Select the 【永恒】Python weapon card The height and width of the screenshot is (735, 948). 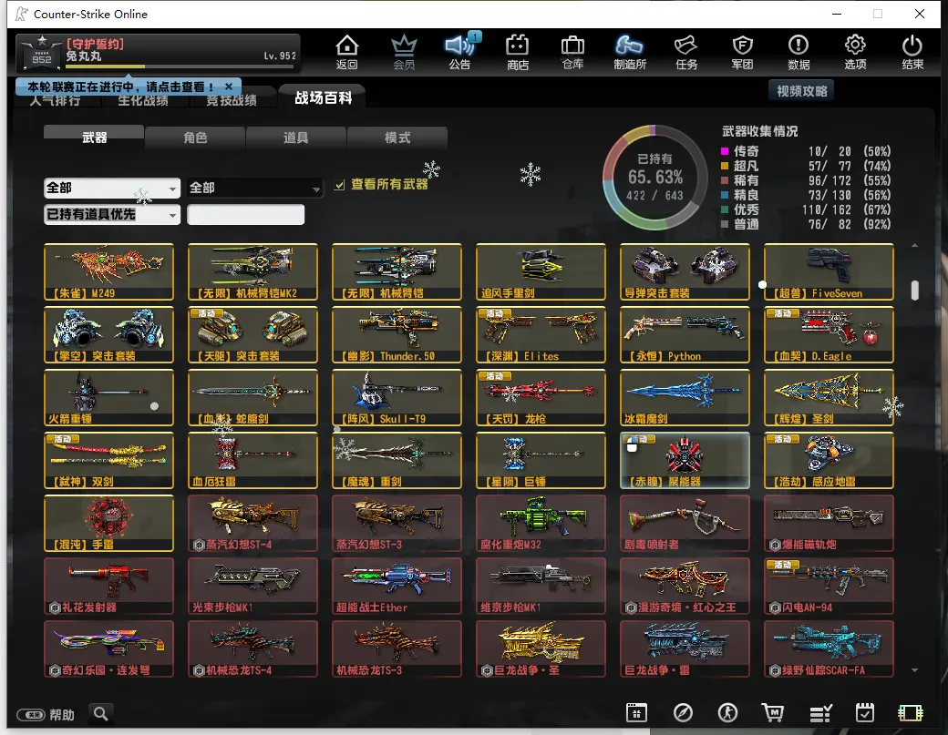pyautogui.click(x=685, y=334)
